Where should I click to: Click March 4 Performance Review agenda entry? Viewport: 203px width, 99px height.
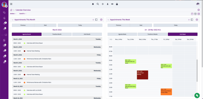click(x=57, y=59)
